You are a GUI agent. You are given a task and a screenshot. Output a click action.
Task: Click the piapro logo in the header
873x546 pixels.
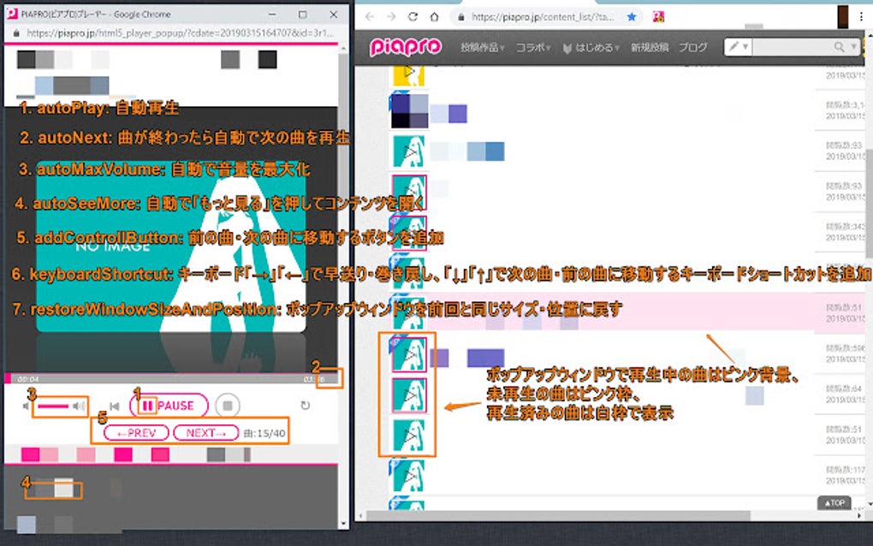coord(405,46)
